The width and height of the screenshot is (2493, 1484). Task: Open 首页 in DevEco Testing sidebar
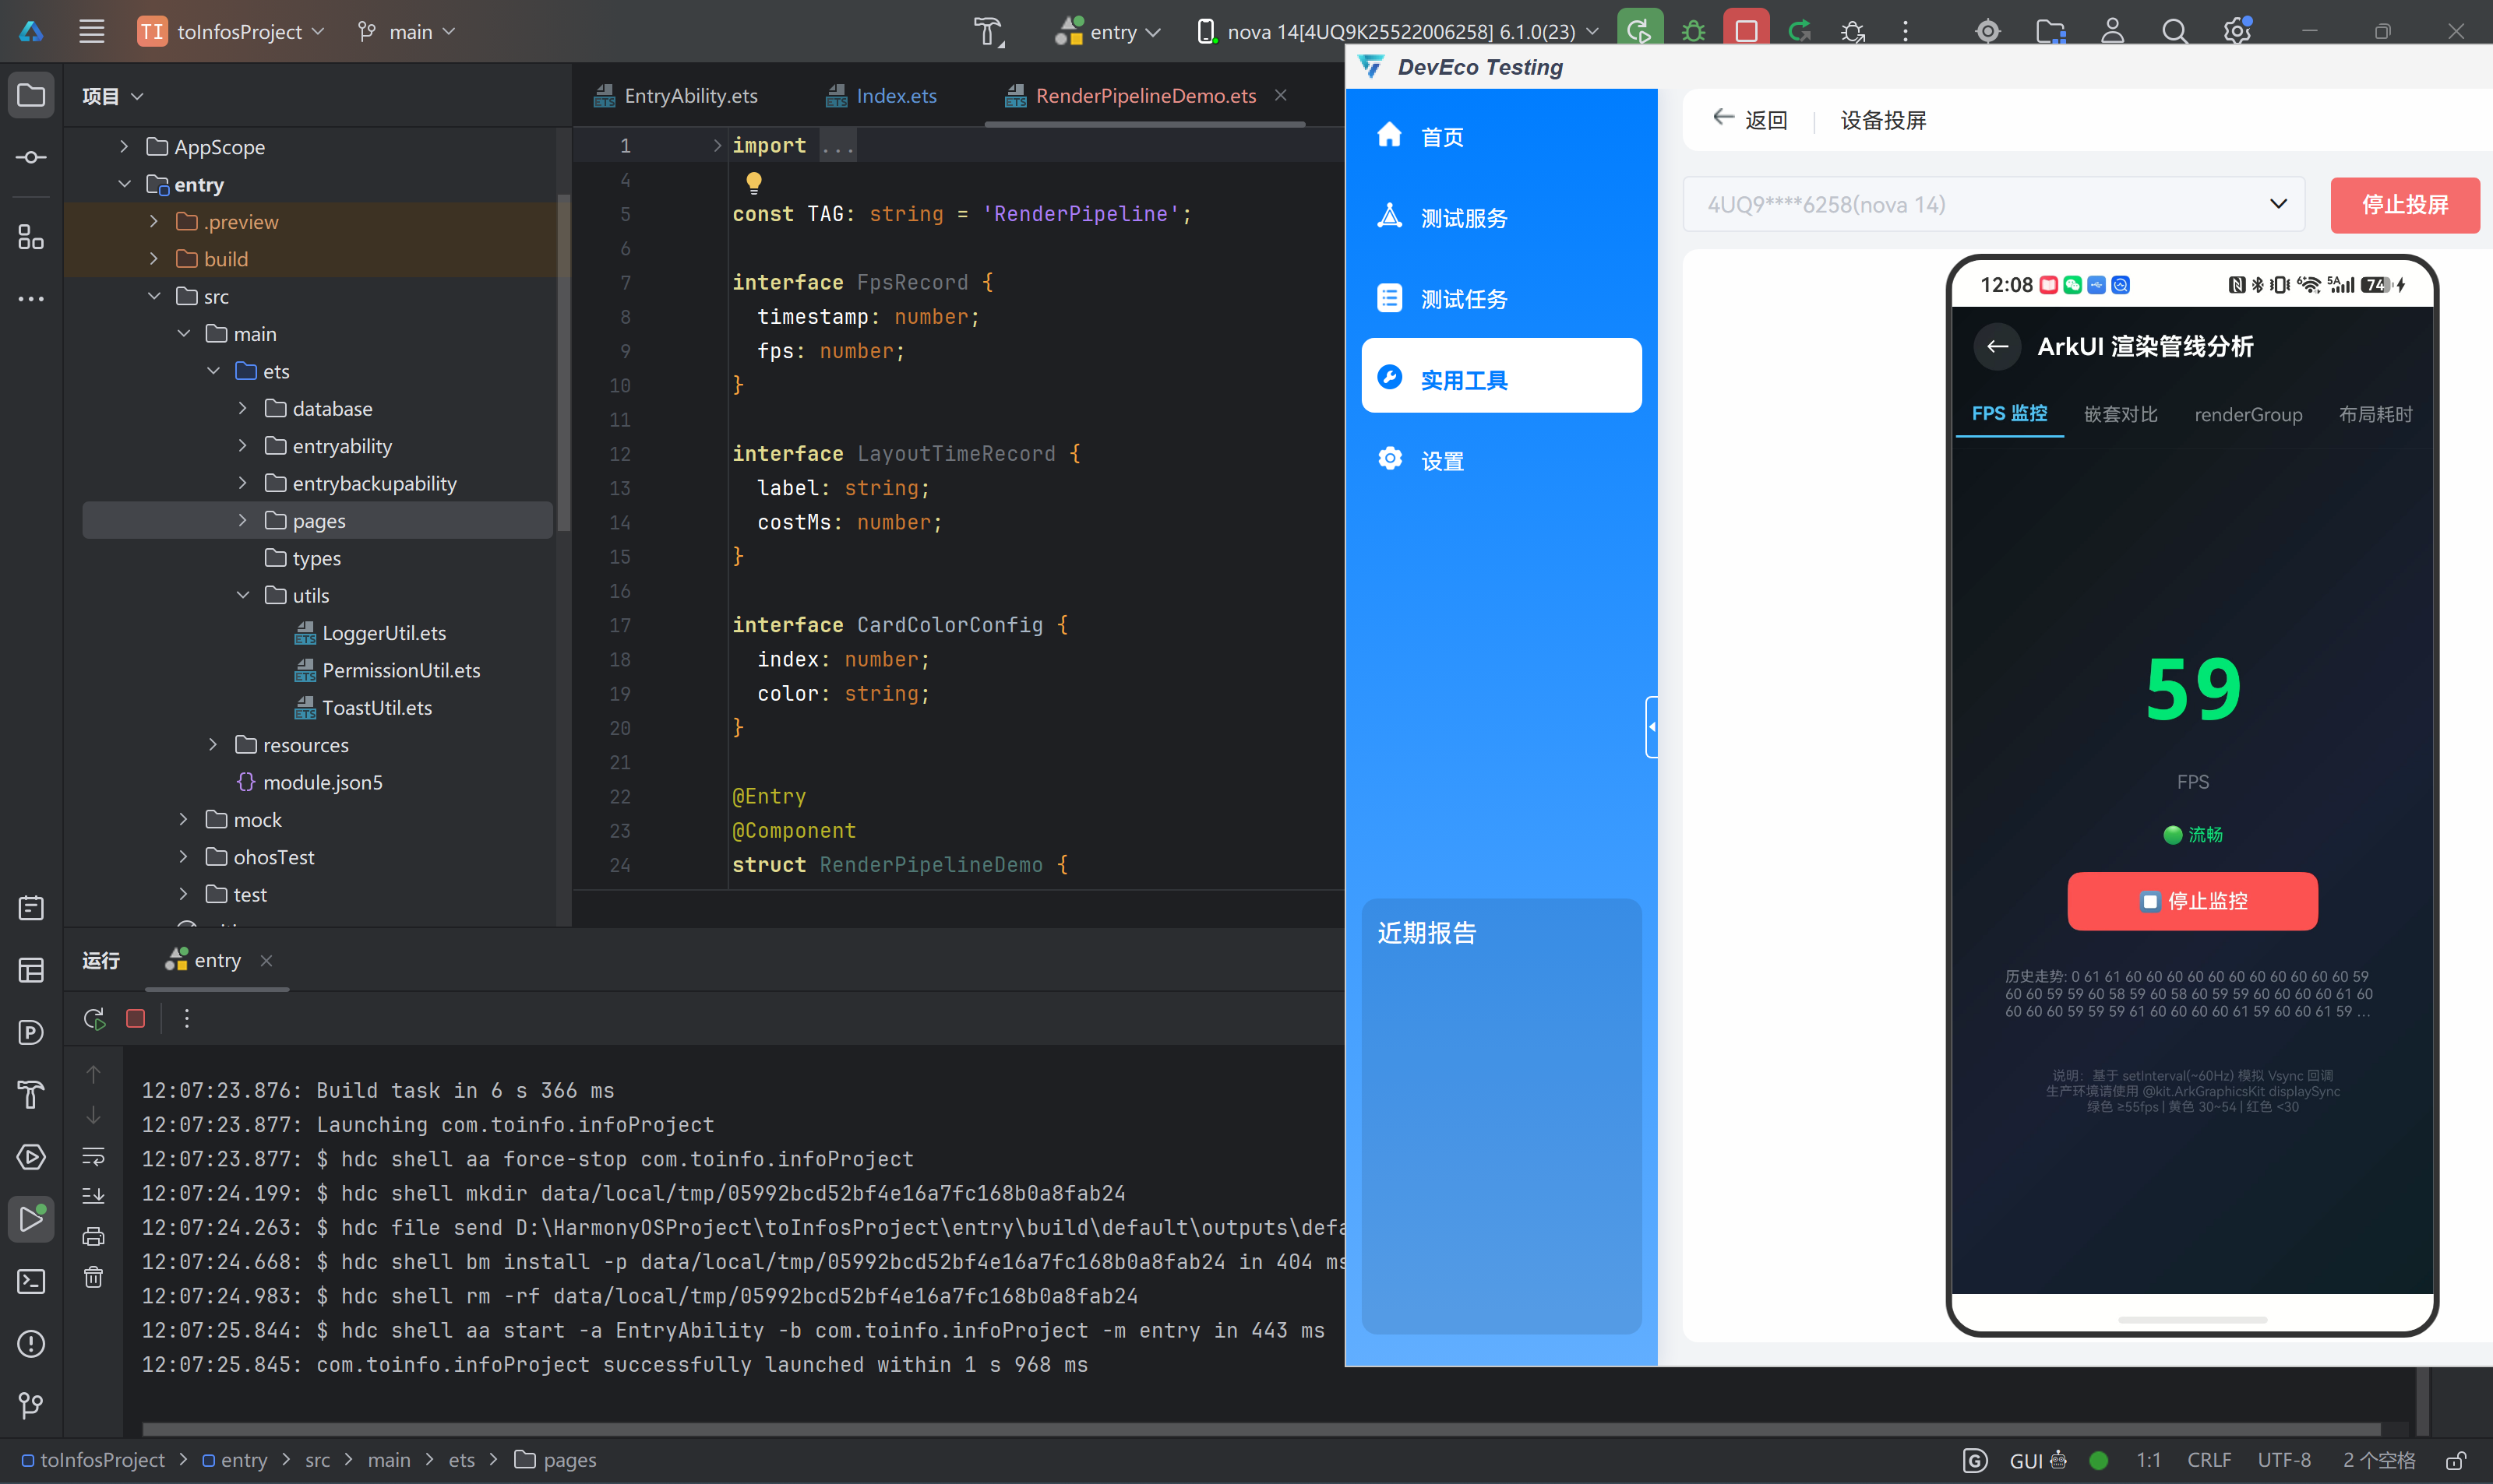(x=1500, y=136)
